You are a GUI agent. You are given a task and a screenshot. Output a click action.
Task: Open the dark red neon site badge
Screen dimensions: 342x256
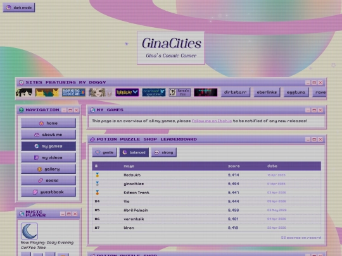[x=205, y=92]
